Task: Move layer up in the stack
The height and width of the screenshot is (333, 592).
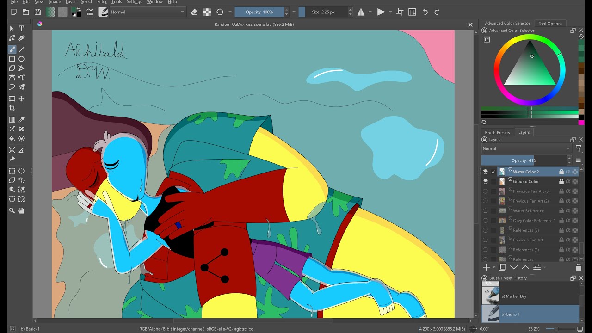Action: [525, 267]
